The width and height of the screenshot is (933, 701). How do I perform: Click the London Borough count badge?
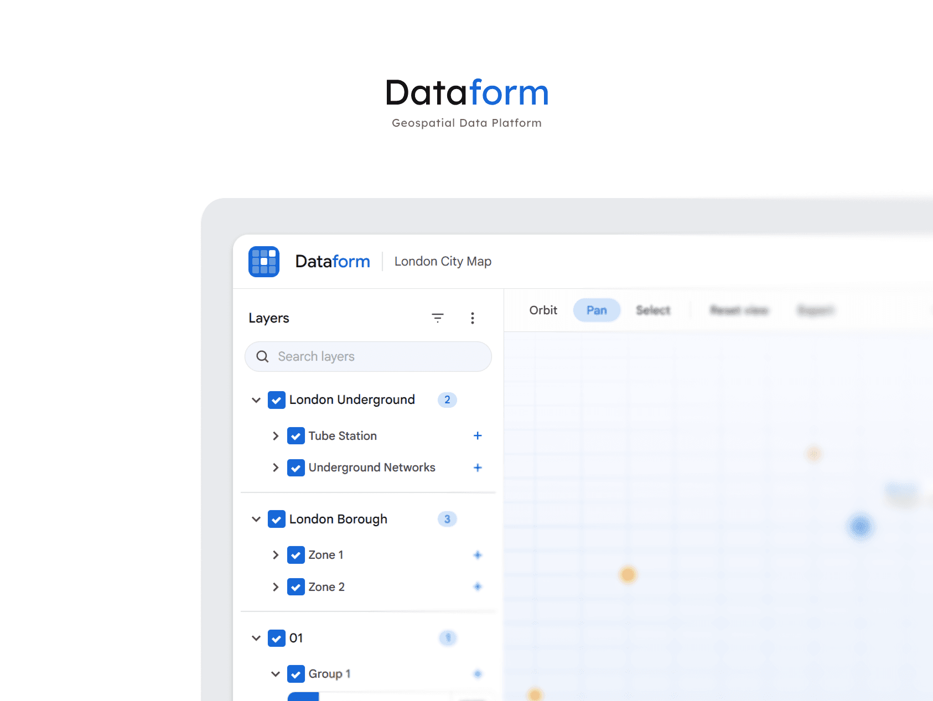pyautogui.click(x=447, y=519)
